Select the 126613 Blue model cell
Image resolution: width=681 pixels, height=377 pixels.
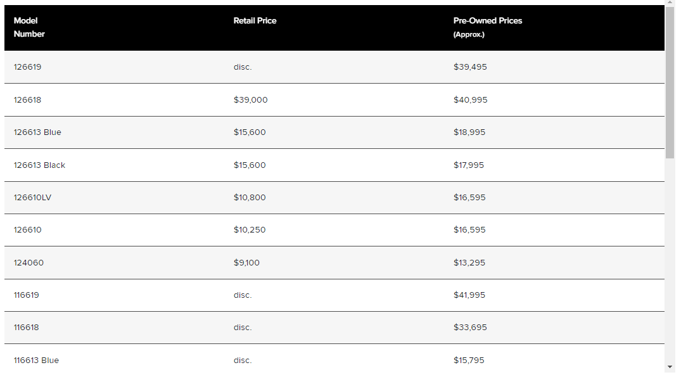point(37,132)
